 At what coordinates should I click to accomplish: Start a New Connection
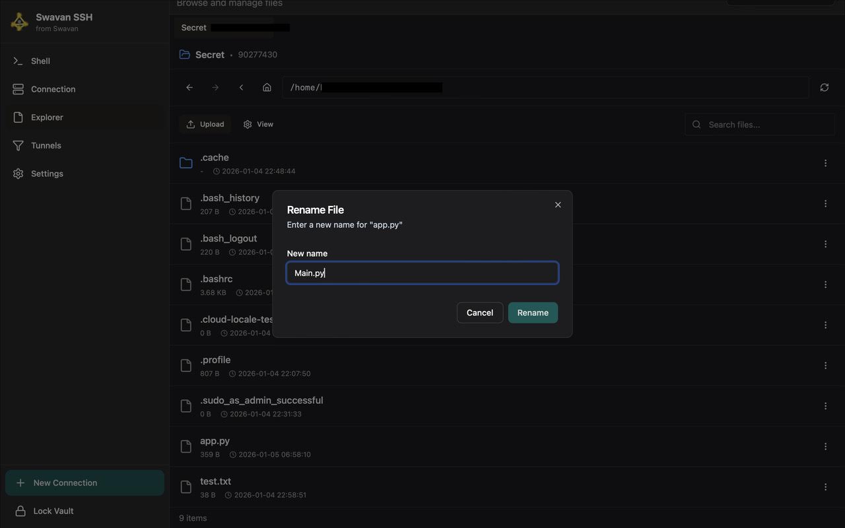click(x=84, y=482)
